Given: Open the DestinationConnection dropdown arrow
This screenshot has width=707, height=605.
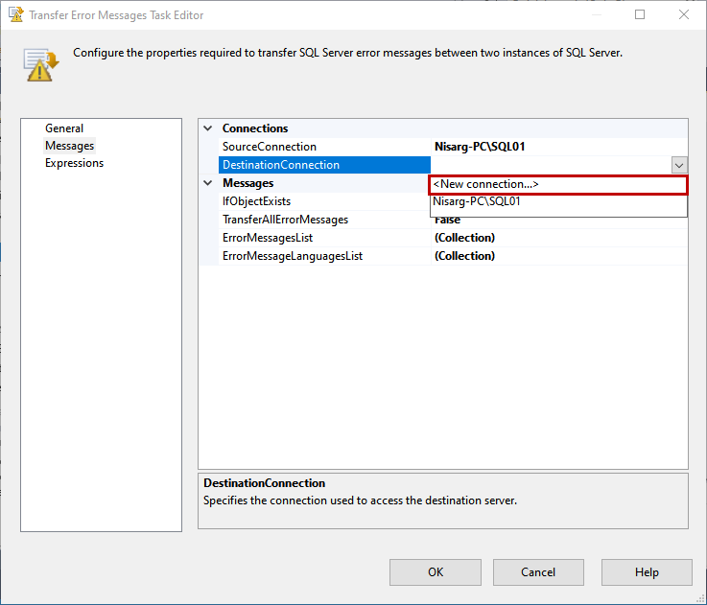Looking at the screenshot, I should [679, 165].
